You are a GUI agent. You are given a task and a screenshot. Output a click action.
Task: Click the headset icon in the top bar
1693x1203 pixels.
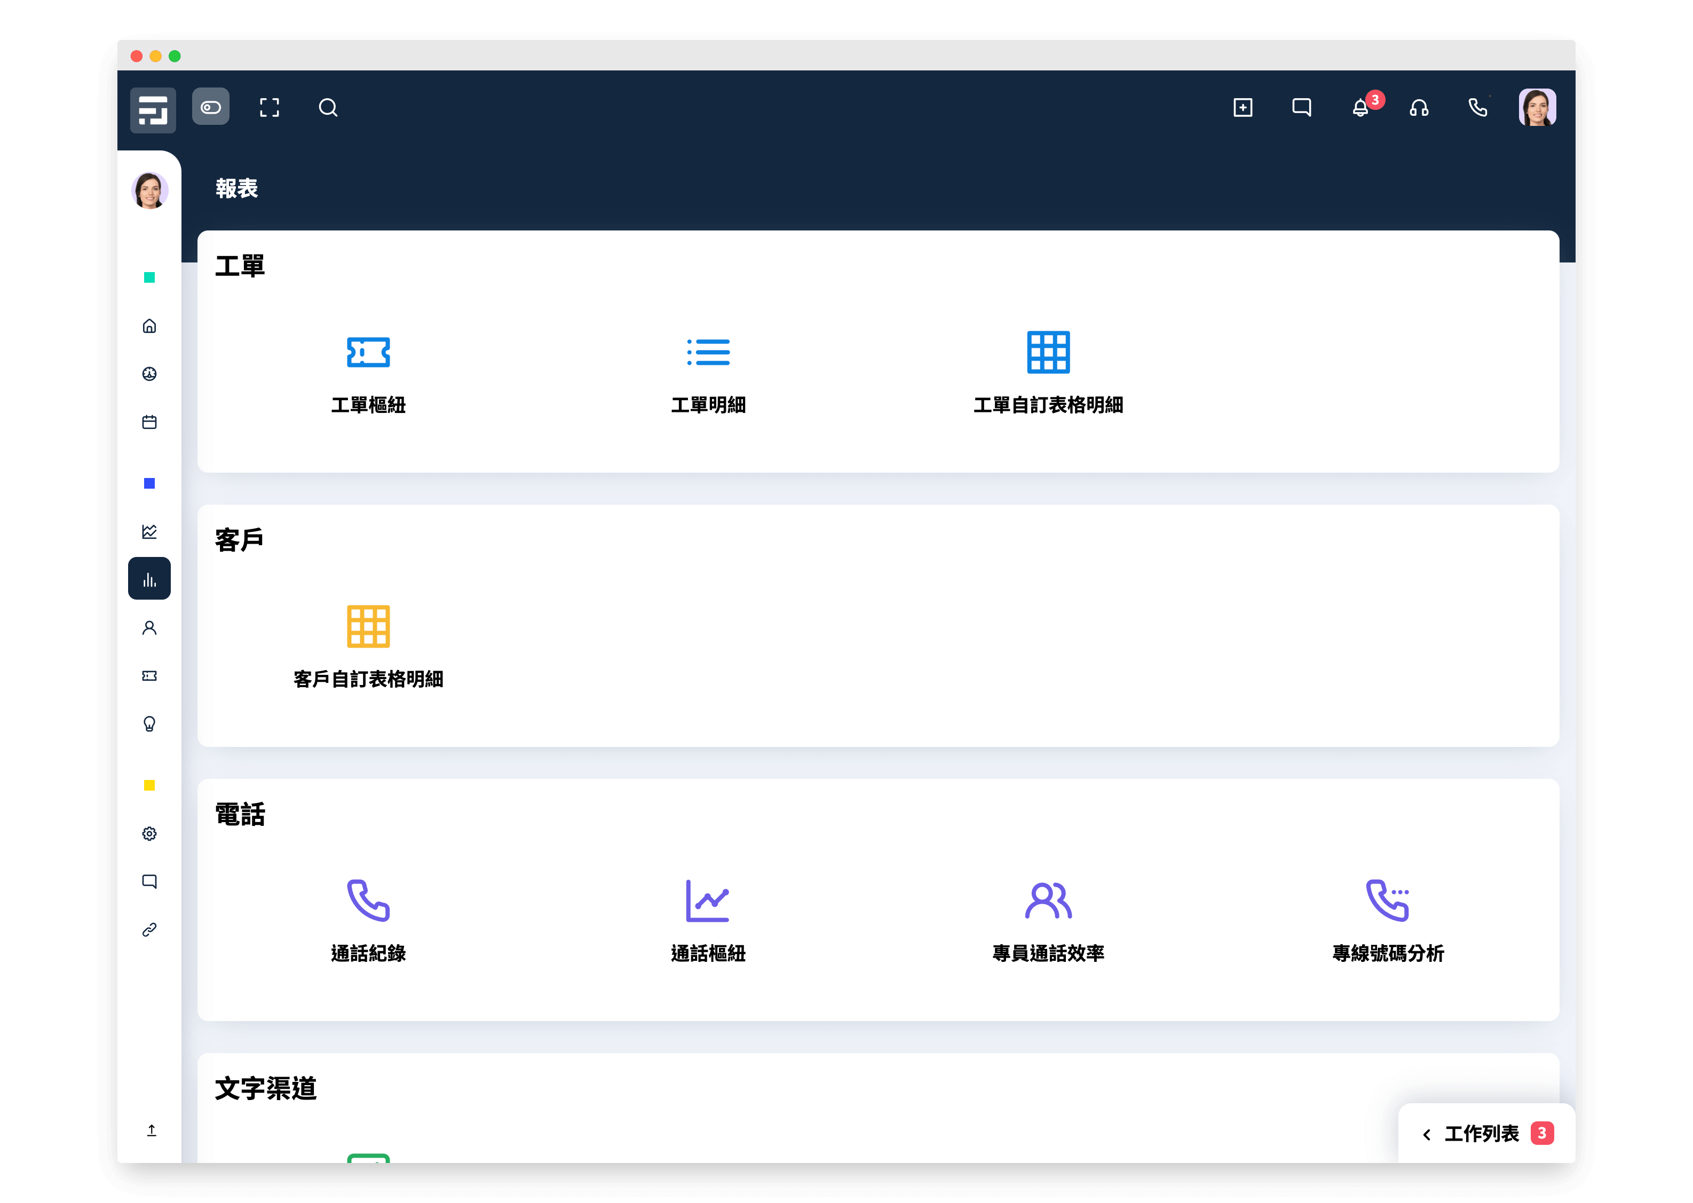pos(1419,108)
